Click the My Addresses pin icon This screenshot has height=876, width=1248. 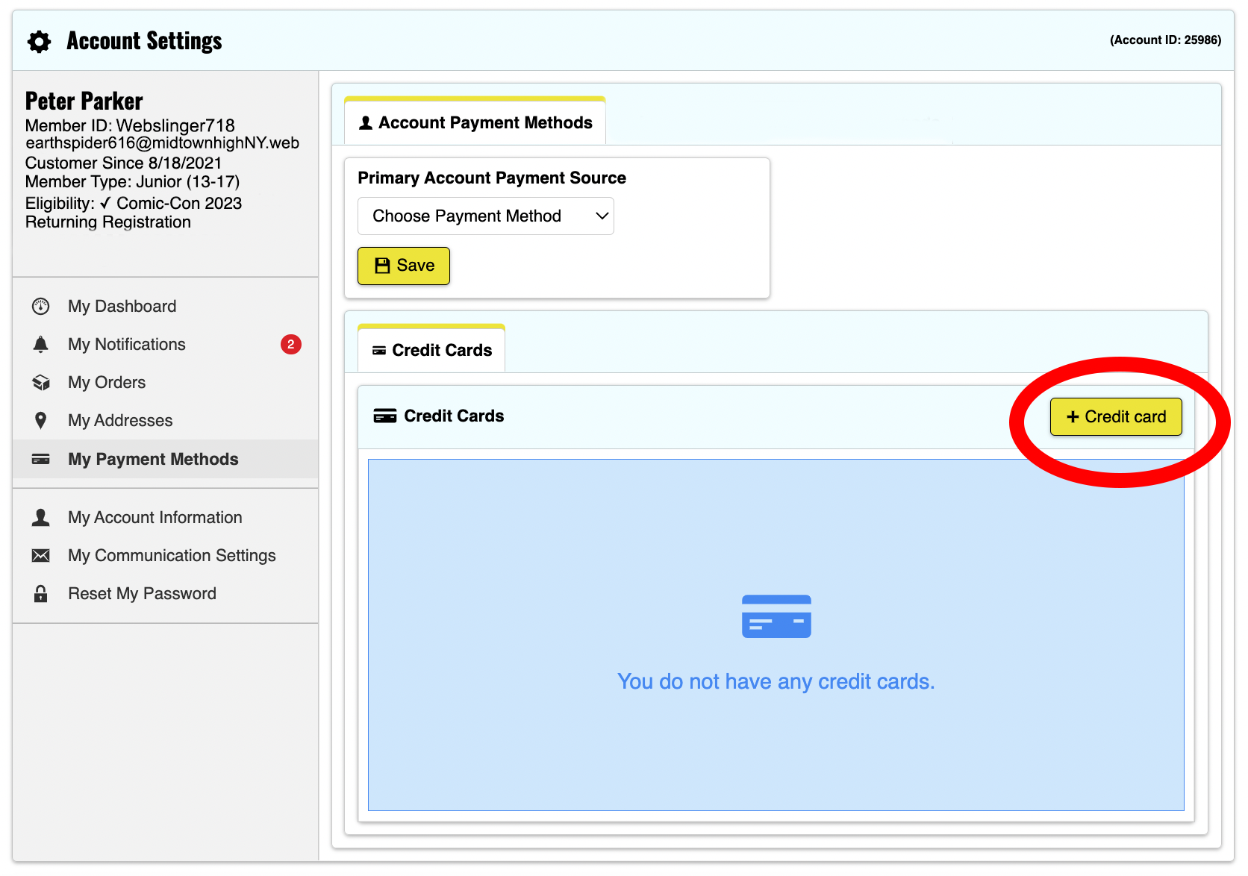(41, 421)
